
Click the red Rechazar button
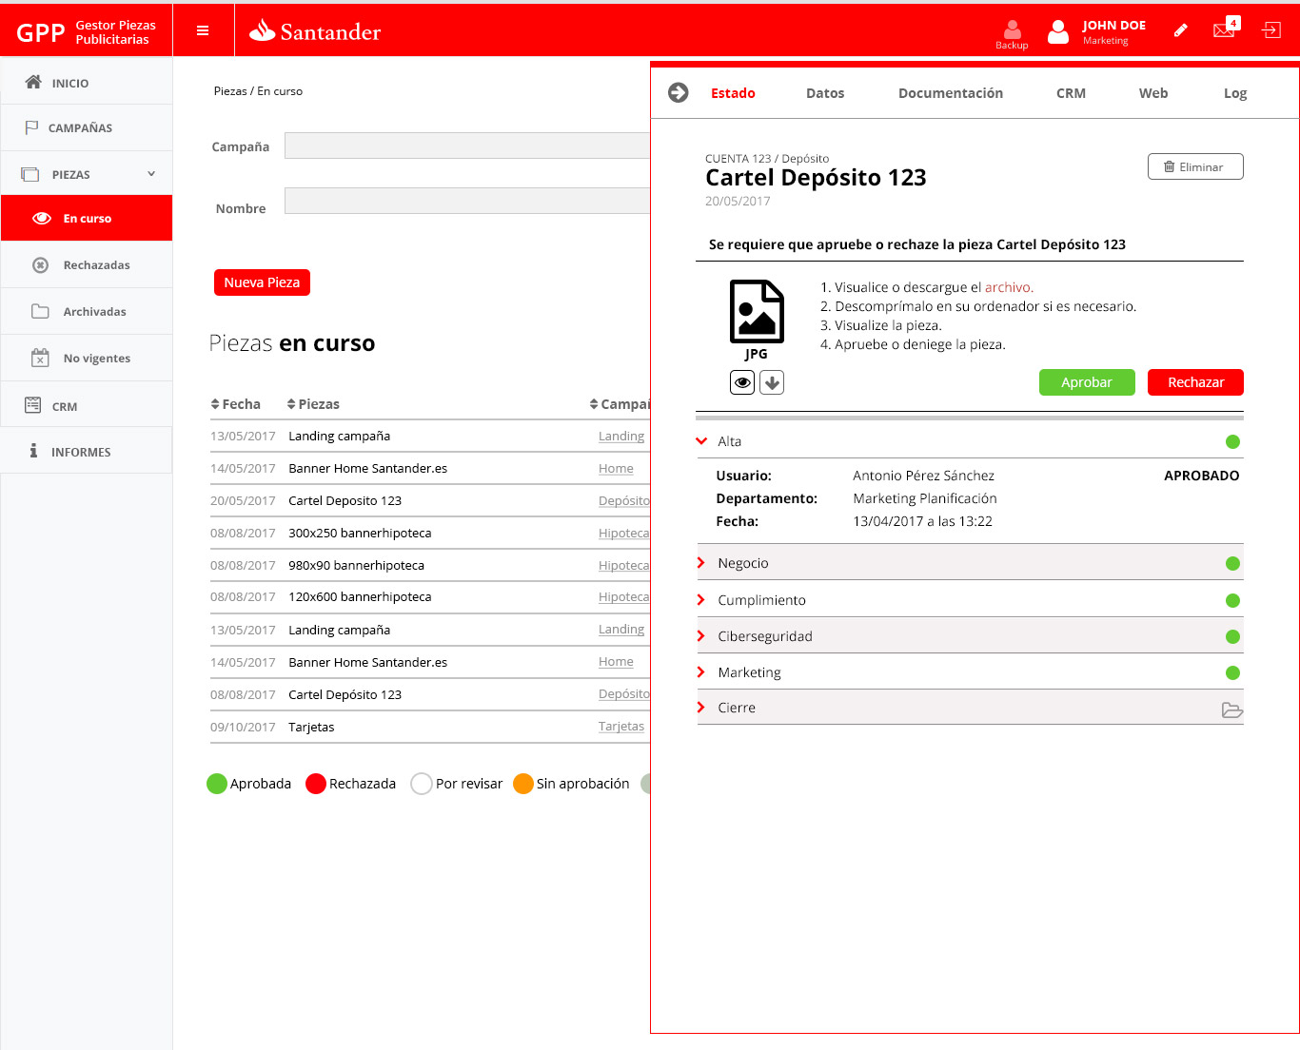[x=1195, y=382]
